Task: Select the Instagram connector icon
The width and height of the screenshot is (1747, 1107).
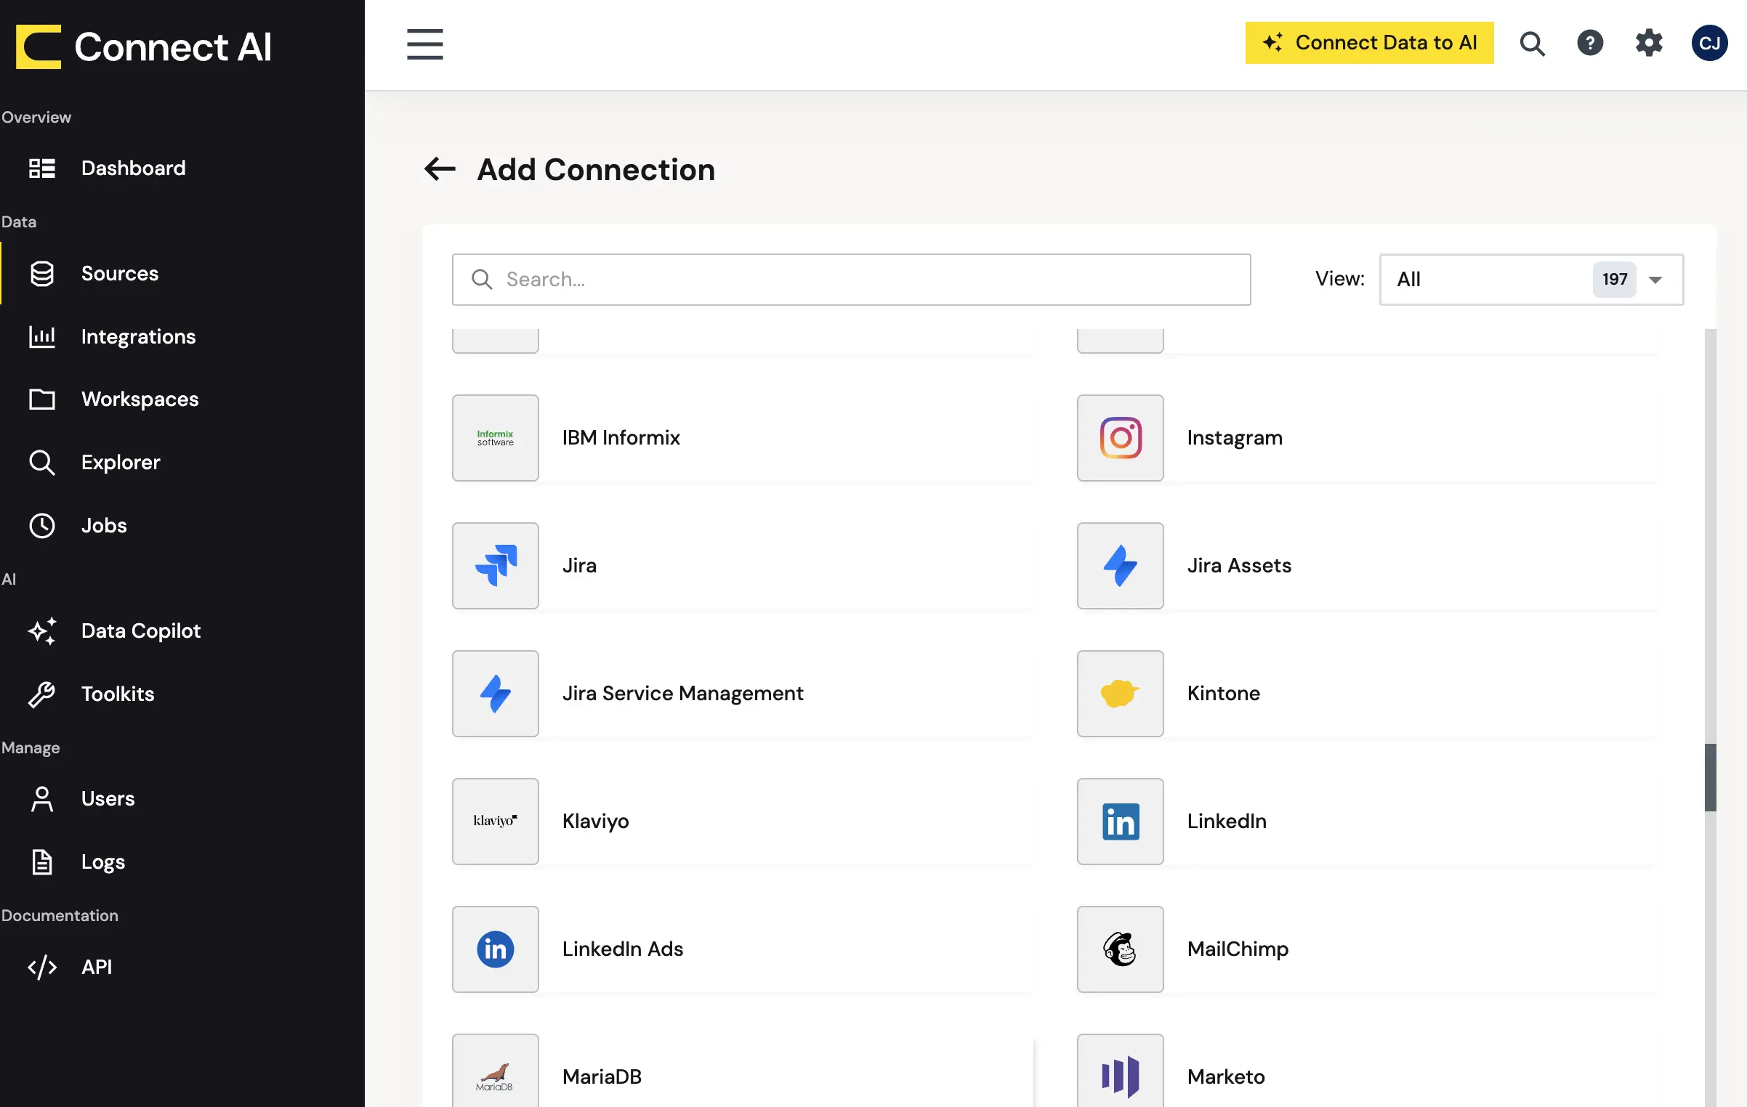Action: point(1121,438)
